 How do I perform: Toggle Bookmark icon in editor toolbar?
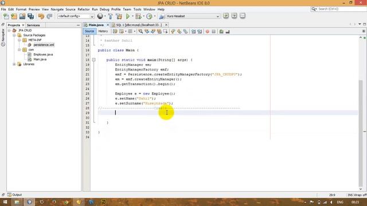(x=186, y=31)
